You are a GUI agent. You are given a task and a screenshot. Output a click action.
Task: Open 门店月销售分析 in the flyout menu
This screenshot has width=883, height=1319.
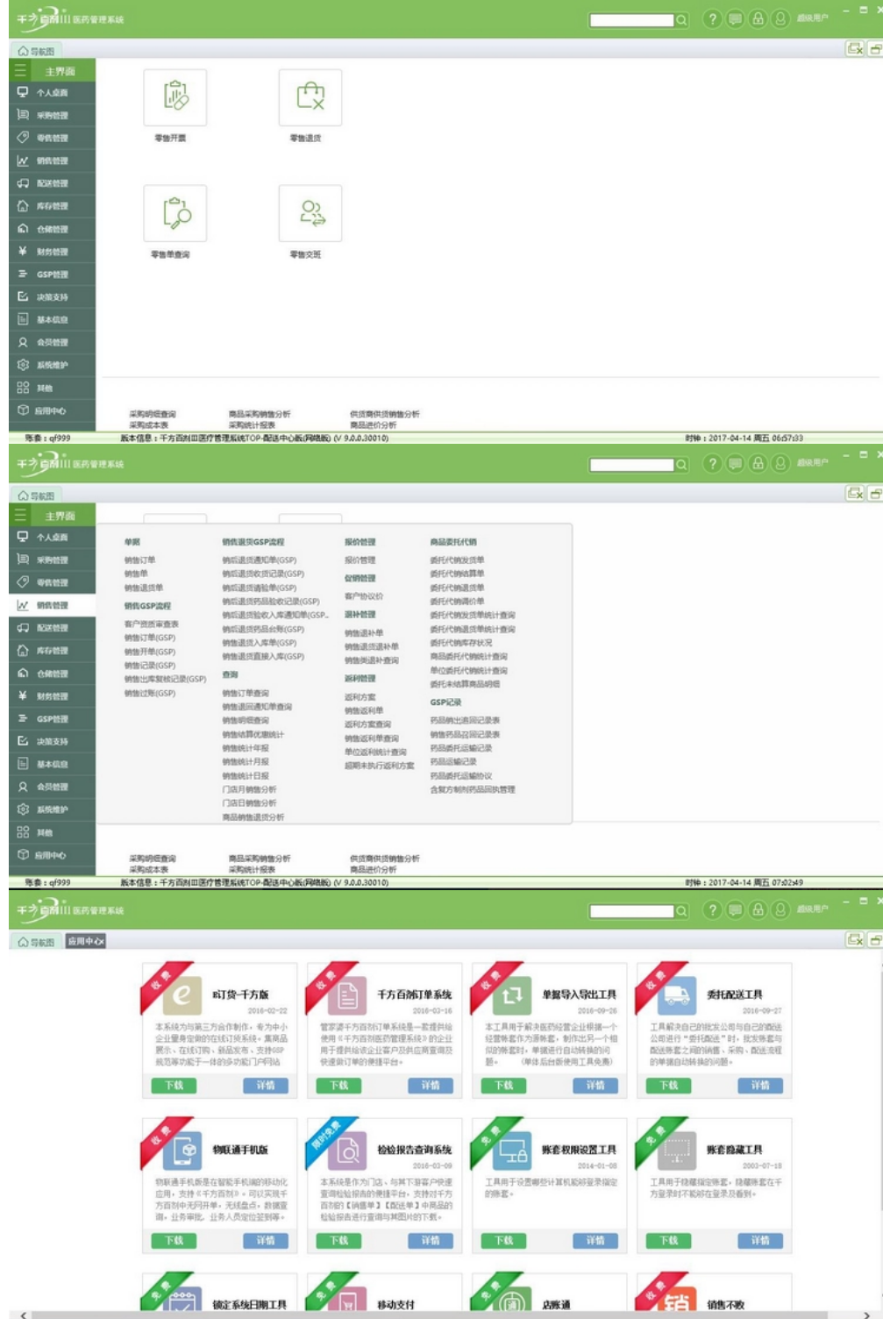(249, 790)
